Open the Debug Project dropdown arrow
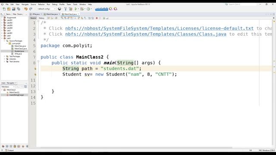This screenshot has height=155, width=276. 85,9
